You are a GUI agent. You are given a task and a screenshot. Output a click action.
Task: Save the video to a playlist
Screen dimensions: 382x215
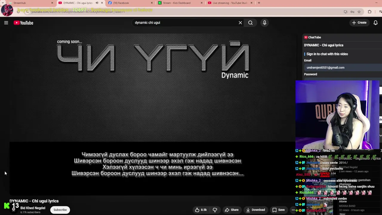pos(278,210)
